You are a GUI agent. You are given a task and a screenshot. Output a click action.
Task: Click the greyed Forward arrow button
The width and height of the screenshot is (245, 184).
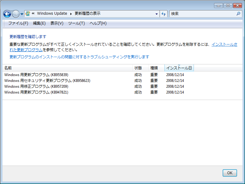tap(16, 14)
